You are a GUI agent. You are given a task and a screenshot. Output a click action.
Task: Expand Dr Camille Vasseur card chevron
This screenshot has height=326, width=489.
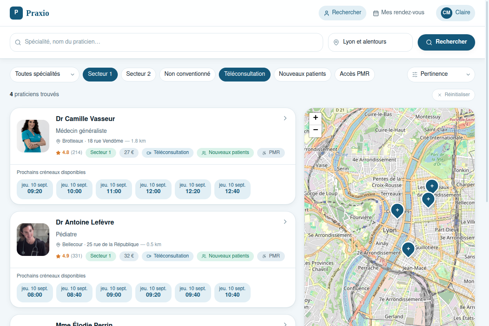coord(285,118)
